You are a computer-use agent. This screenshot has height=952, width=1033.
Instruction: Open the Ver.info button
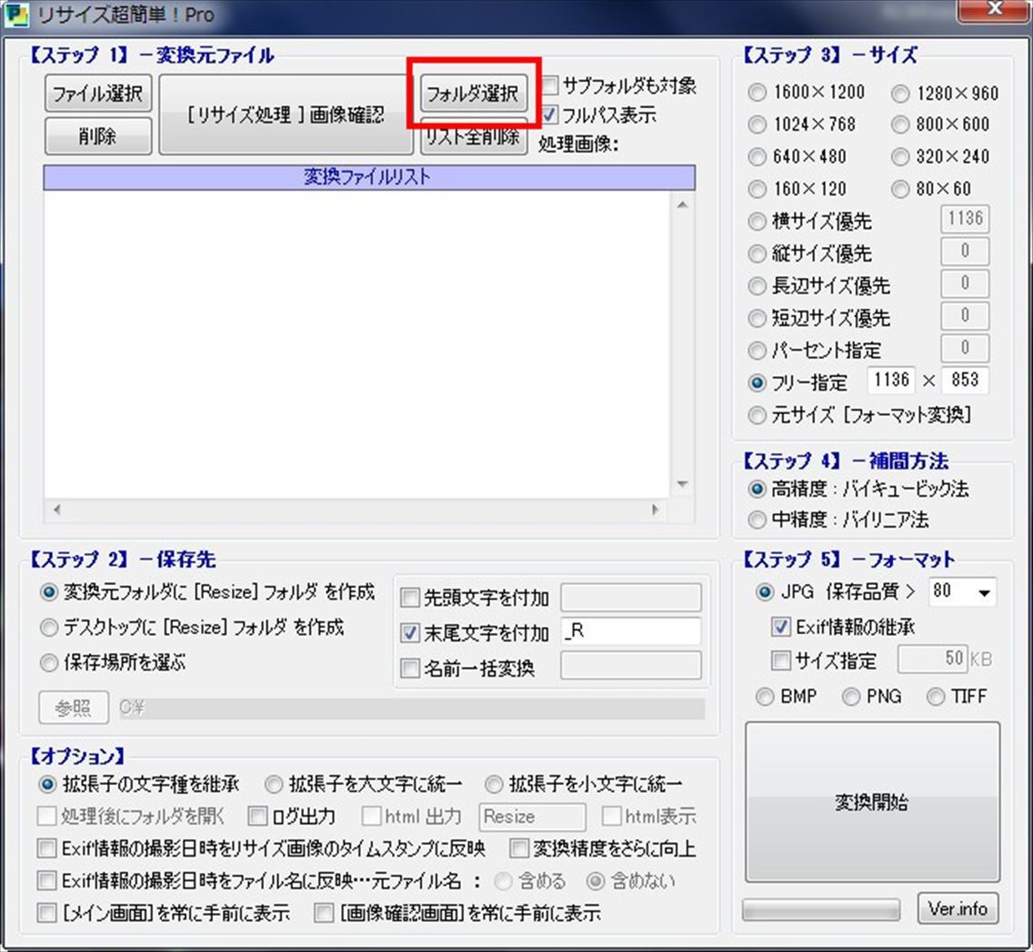[958, 907]
